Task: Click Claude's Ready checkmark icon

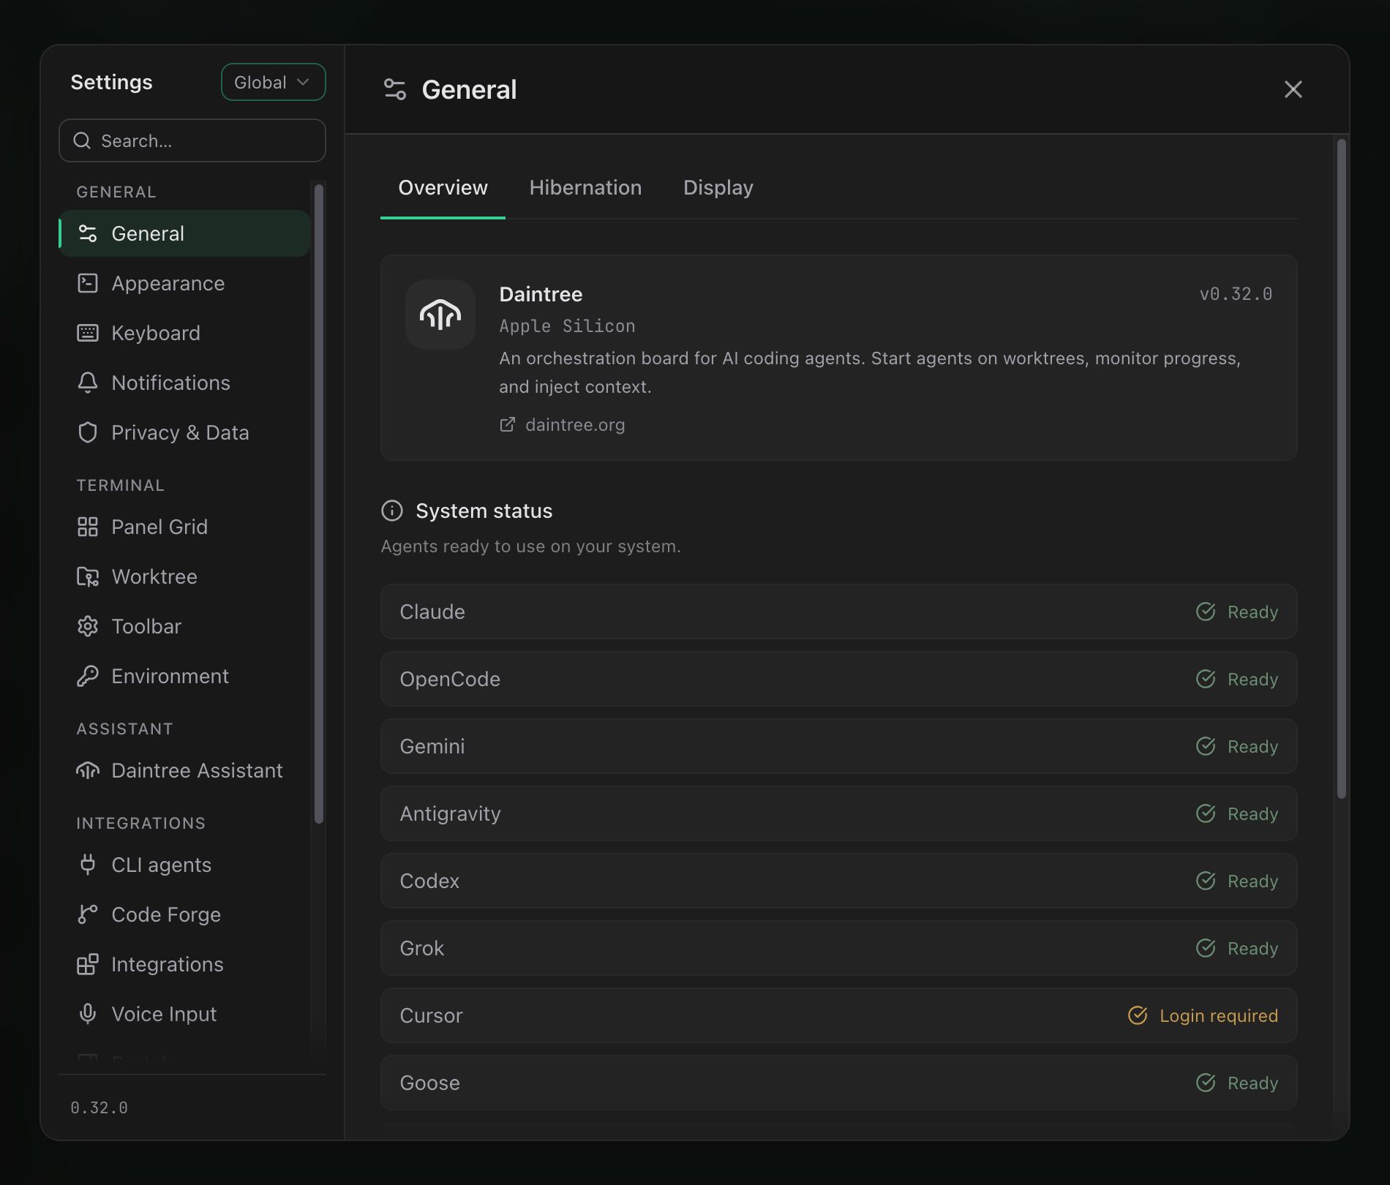Action: [x=1206, y=612]
